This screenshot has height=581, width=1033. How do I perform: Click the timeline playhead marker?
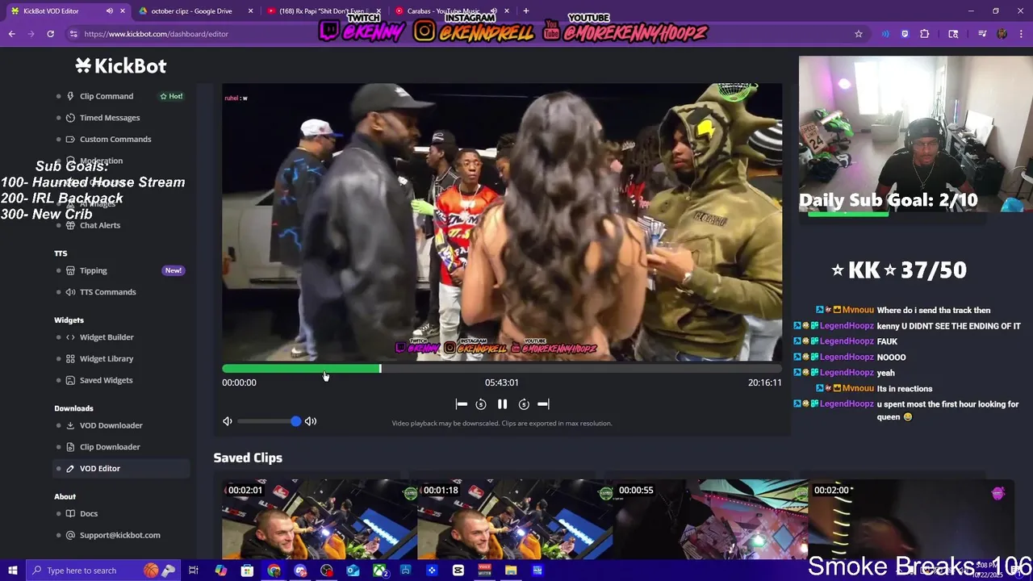pyautogui.click(x=380, y=369)
